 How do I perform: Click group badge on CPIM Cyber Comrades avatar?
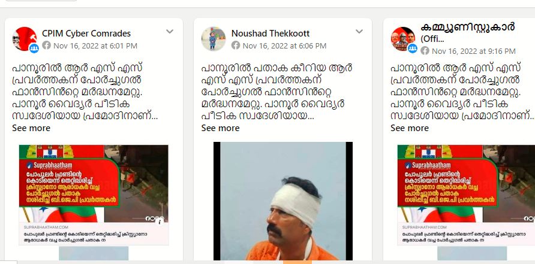click(x=34, y=48)
